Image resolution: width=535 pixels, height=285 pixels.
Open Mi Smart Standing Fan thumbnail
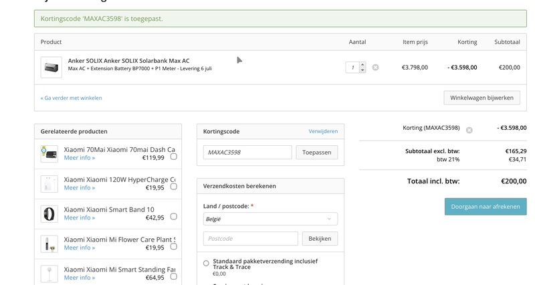point(49,274)
